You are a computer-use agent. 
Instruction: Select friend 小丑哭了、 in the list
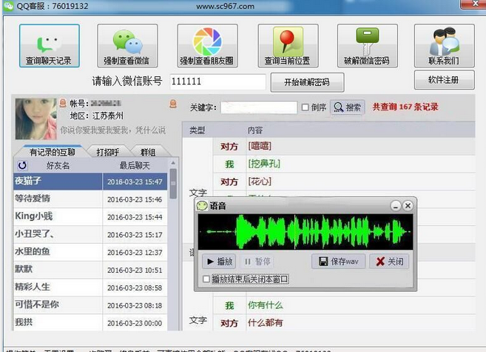click(90, 234)
